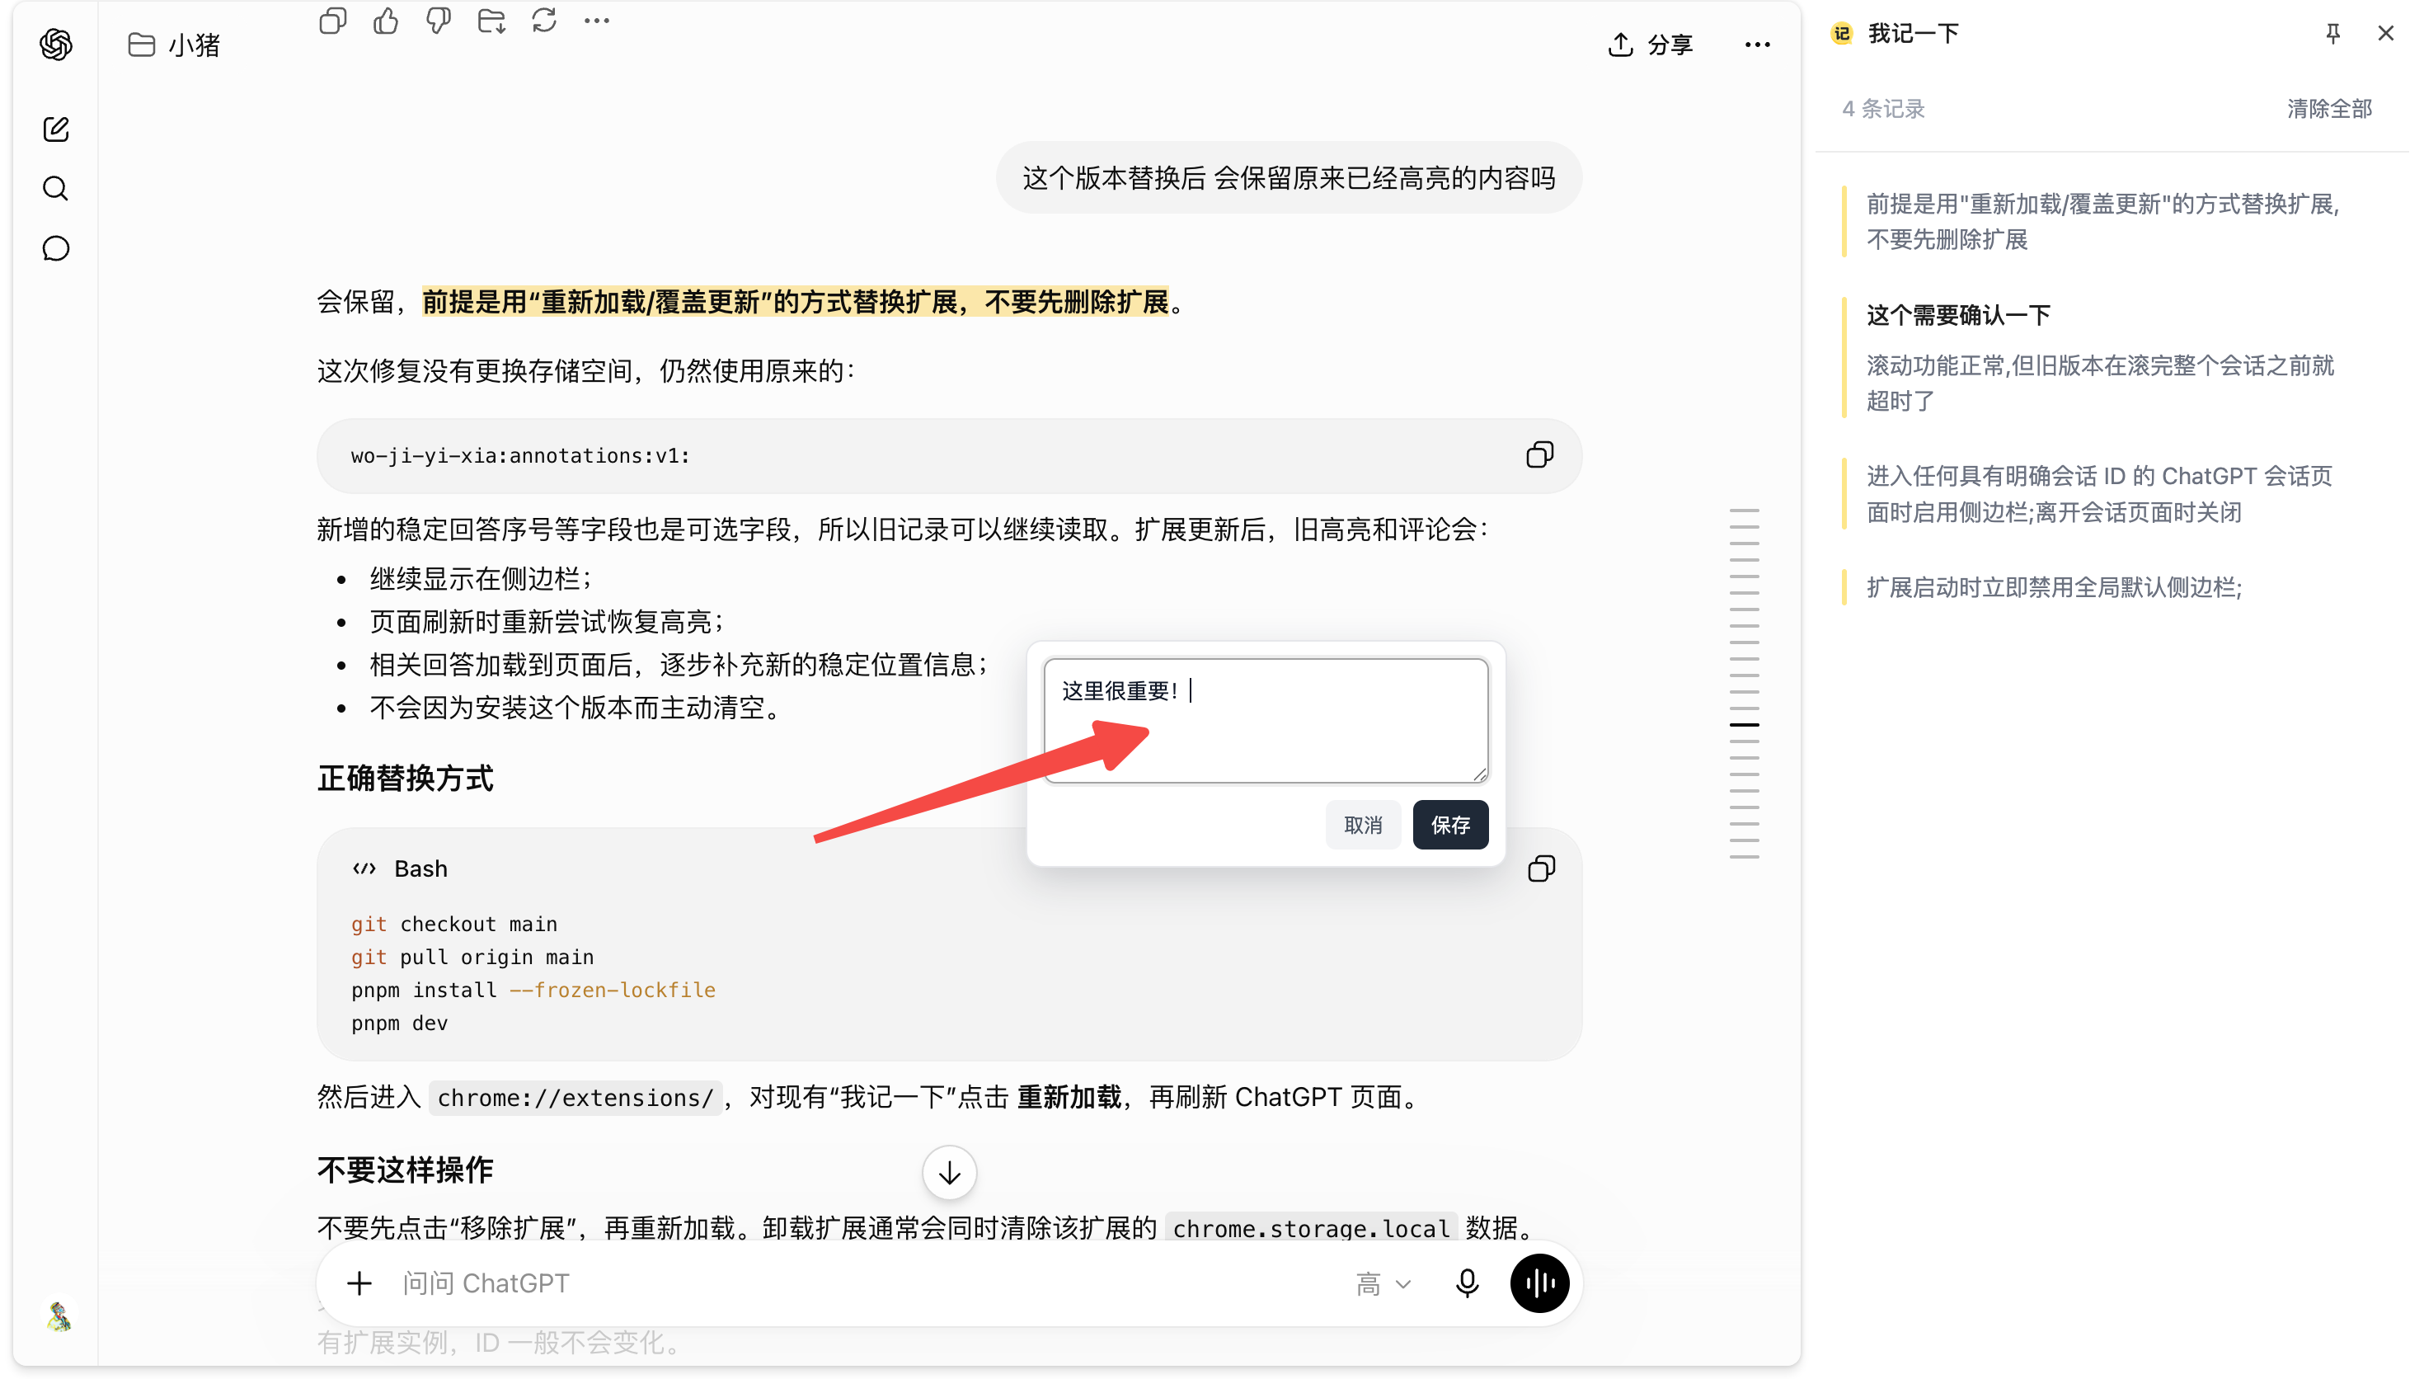Click the code line git pull origin main

click(x=472, y=957)
